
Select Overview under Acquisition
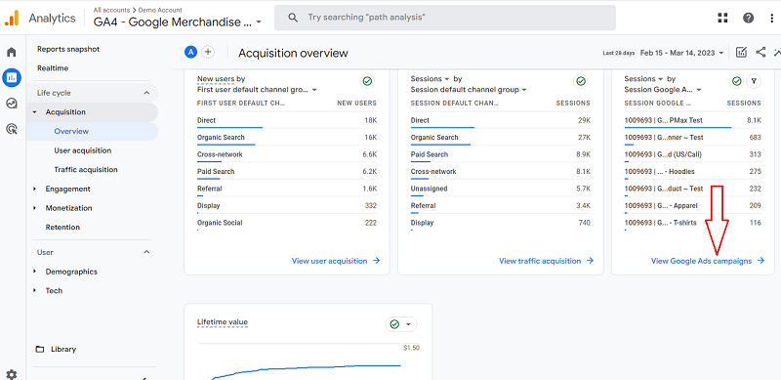click(x=71, y=132)
